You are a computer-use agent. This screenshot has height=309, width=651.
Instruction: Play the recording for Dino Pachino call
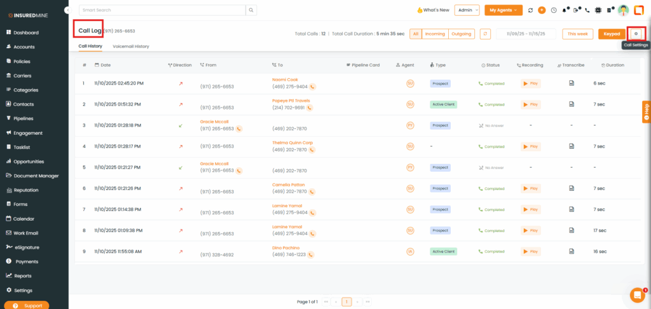pos(531,251)
